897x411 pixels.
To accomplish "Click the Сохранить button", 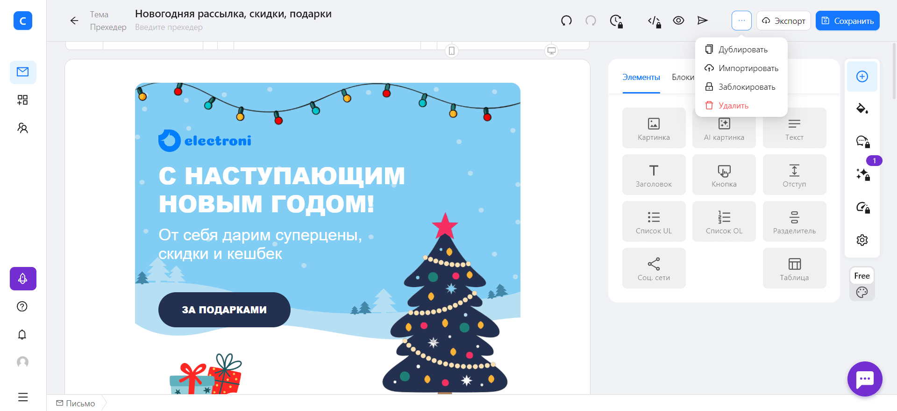I will coord(847,21).
